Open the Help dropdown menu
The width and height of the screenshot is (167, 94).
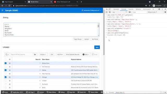click(x=86, y=55)
